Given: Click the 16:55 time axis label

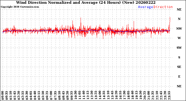Looking at the screenshot, I should (120, 95).
